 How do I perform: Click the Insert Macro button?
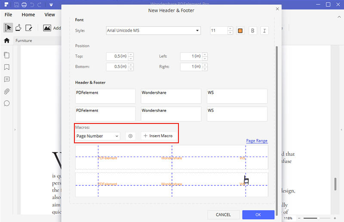[x=158, y=136]
